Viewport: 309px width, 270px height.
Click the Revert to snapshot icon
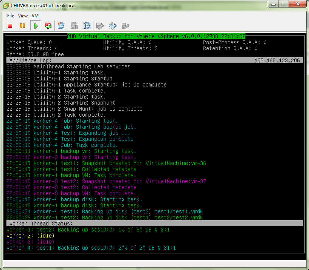click(x=74, y=26)
